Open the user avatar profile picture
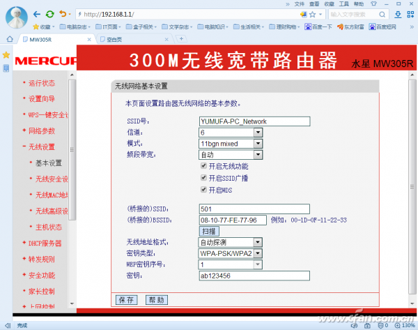 point(17,17)
